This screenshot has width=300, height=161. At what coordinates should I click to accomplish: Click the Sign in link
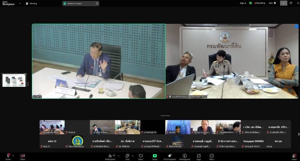click(243, 3)
